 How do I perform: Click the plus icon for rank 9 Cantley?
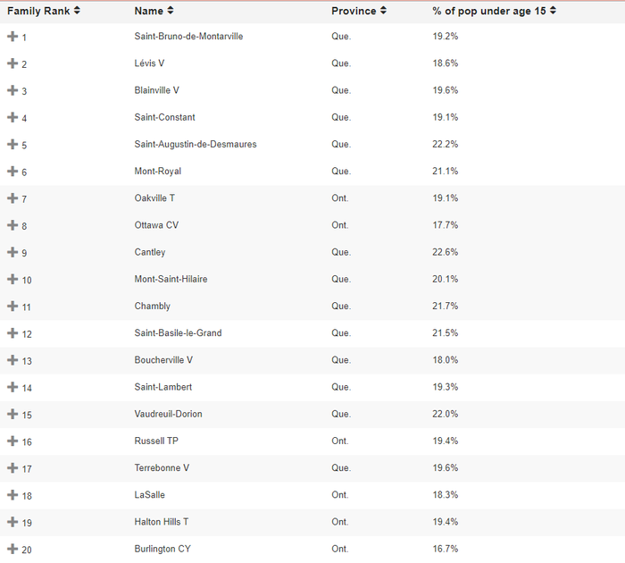click(12, 252)
